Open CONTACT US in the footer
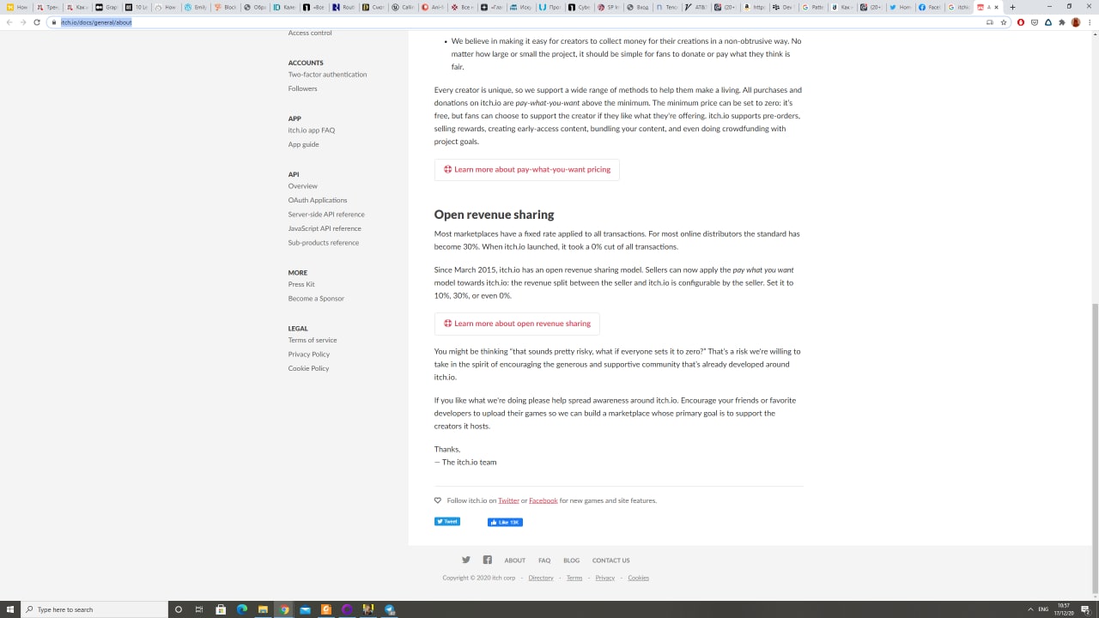 point(610,560)
